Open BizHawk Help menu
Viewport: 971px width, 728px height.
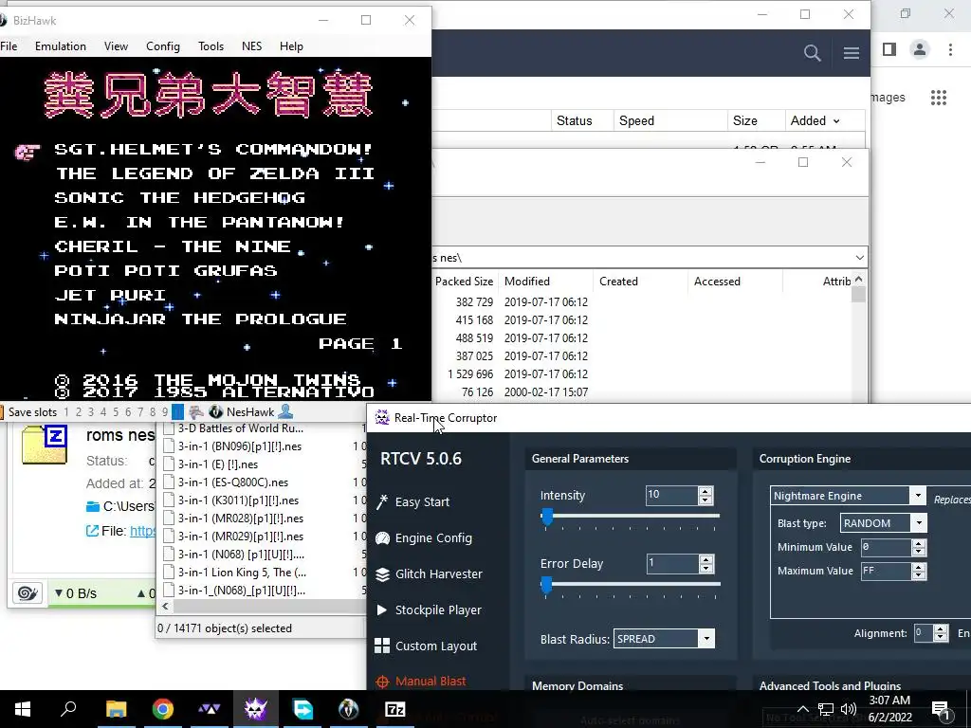[x=291, y=46]
